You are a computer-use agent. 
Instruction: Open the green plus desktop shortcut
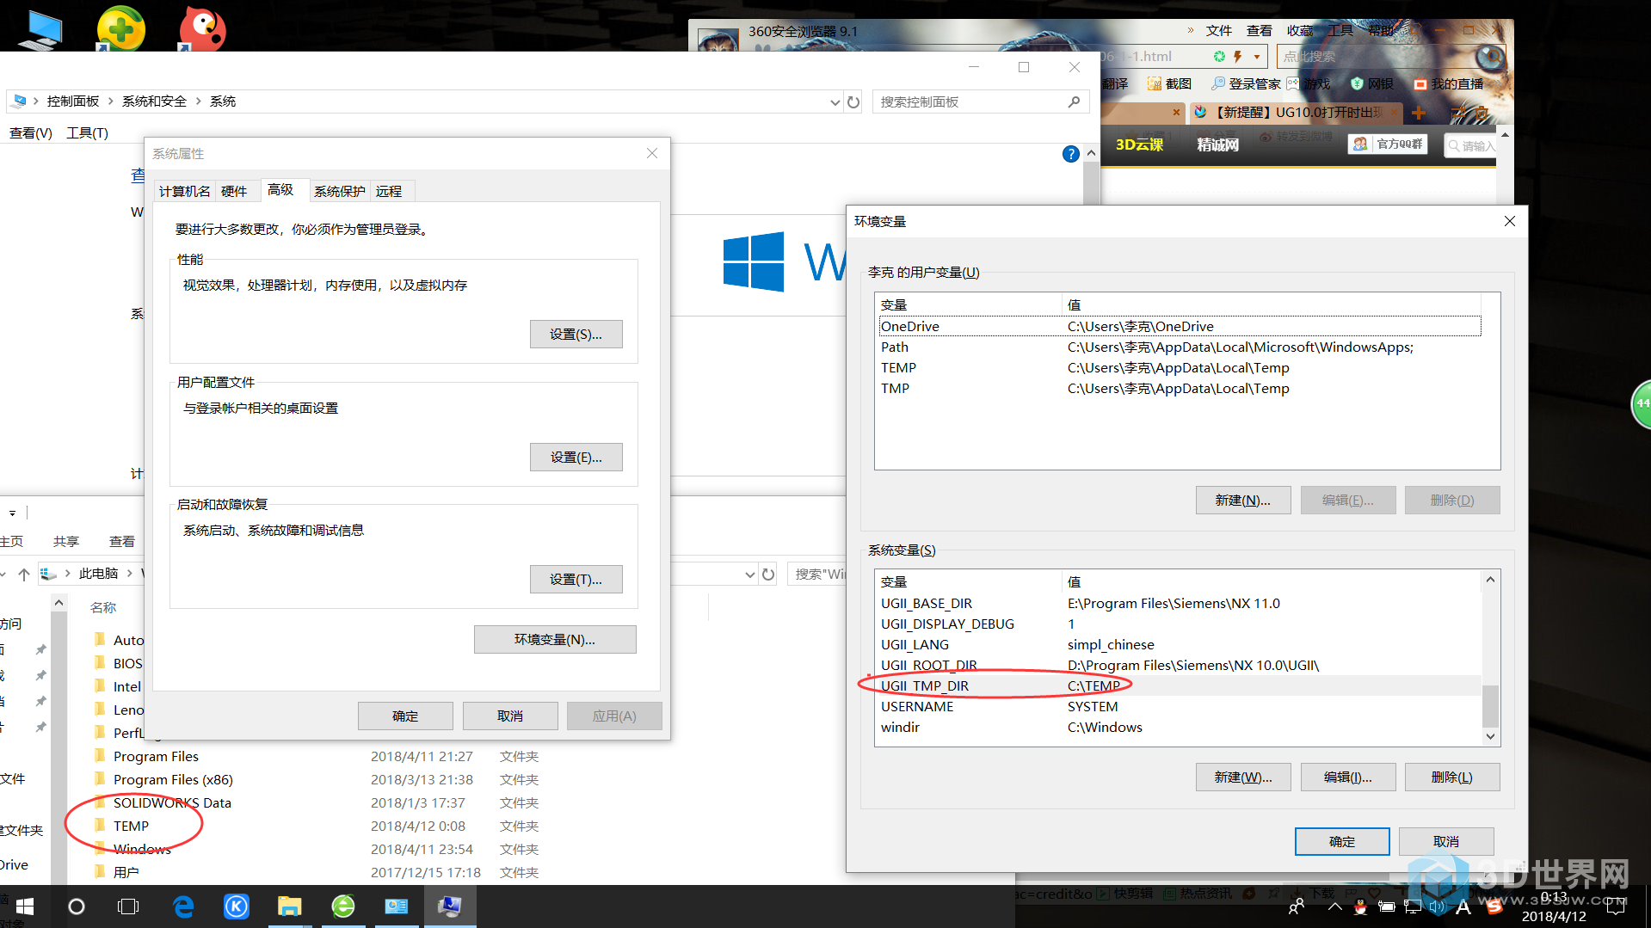pos(120,28)
